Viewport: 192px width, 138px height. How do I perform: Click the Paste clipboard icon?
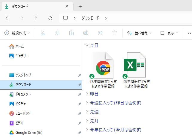(71, 33)
